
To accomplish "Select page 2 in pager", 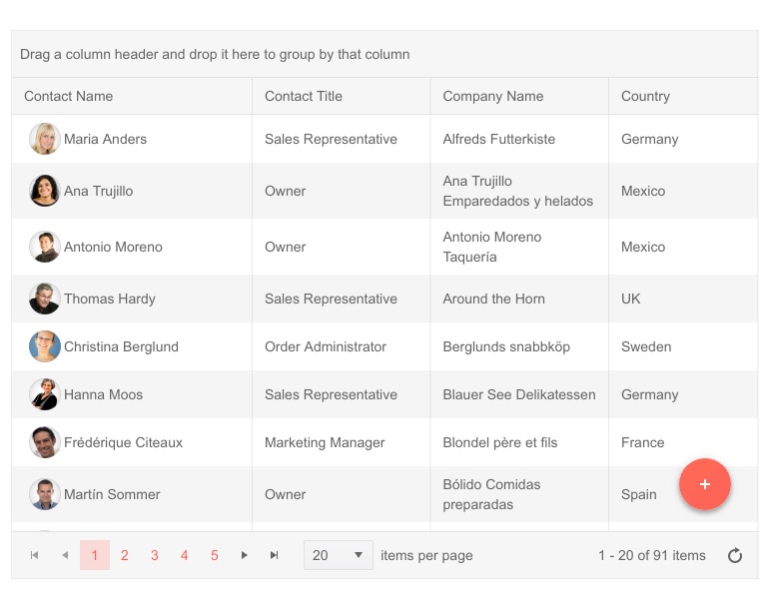I will 125,555.
